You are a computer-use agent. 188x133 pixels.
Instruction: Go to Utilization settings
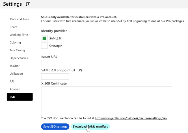coord(16,74)
